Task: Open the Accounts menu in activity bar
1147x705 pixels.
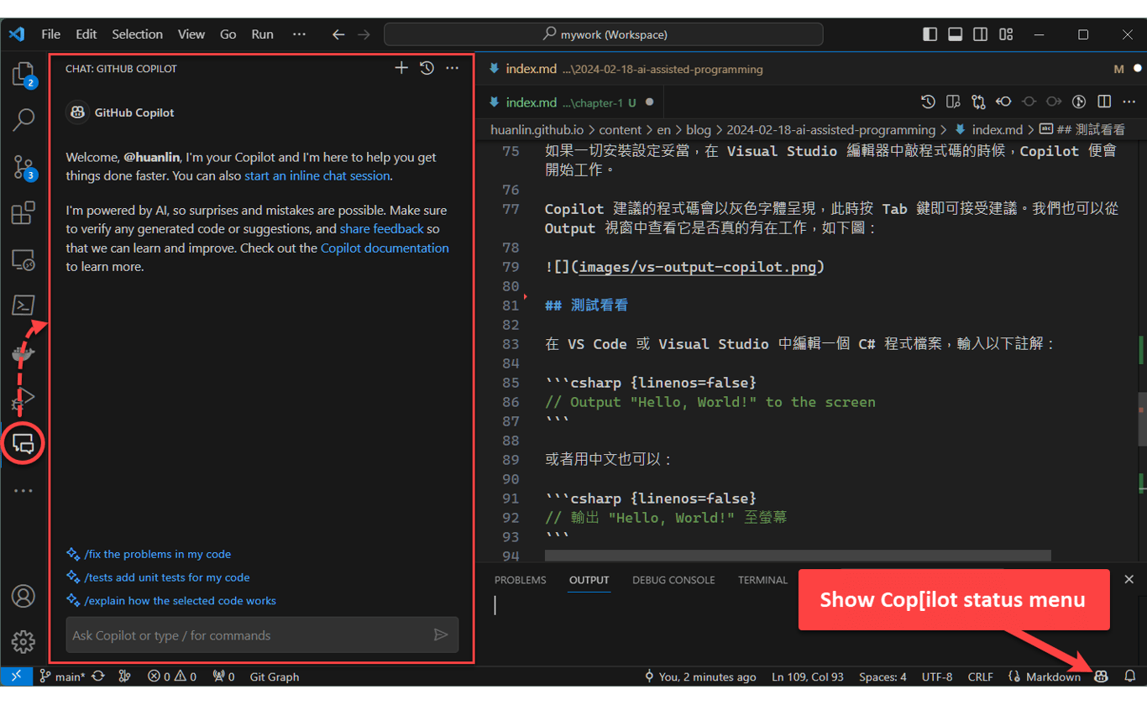Action: click(24, 597)
